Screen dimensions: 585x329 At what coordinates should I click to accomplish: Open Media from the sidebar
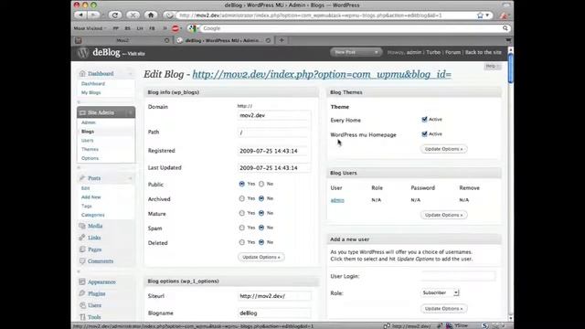point(95,226)
